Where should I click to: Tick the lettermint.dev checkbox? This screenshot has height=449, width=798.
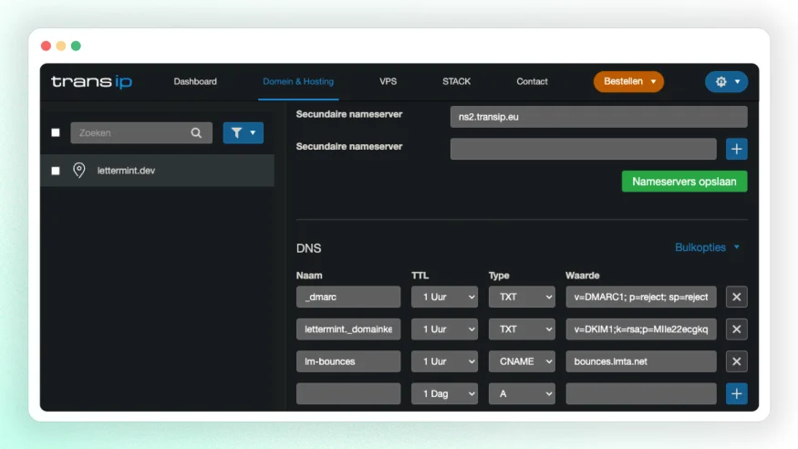[x=56, y=171]
